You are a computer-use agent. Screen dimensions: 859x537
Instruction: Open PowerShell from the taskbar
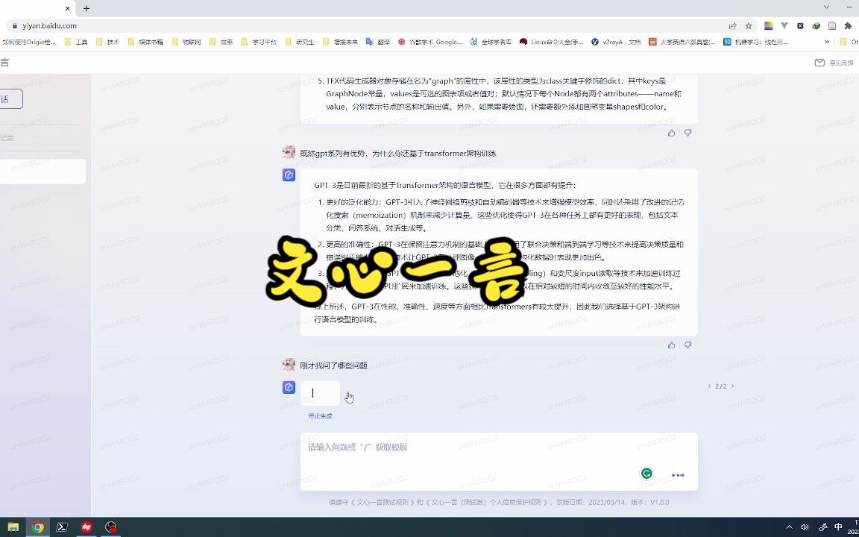63,527
